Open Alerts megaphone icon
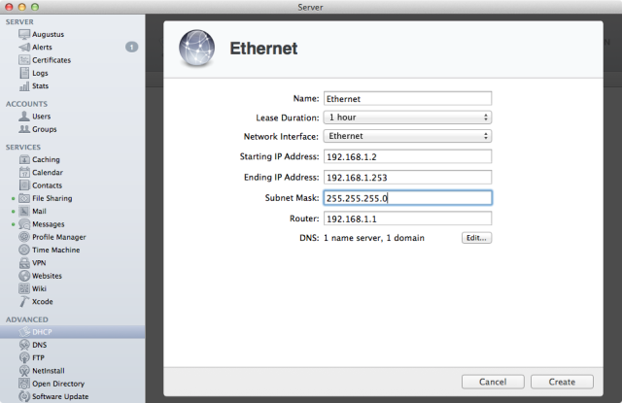Viewport: 622px width, 403px height. pyautogui.click(x=24, y=48)
